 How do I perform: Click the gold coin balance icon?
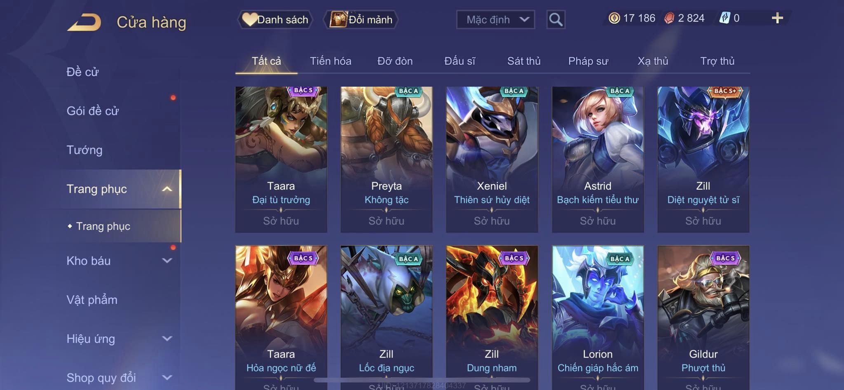614,18
